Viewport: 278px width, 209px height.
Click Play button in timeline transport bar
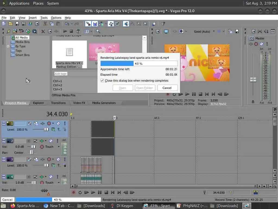[x=93, y=192]
